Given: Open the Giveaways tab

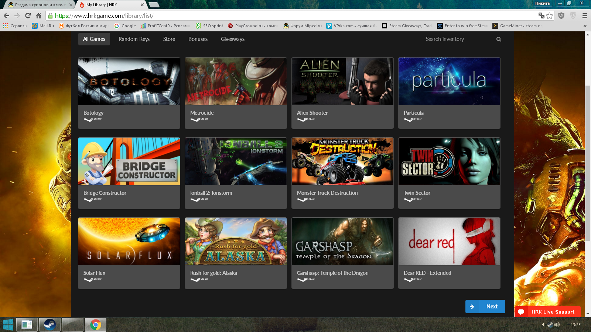Looking at the screenshot, I should (x=233, y=39).
